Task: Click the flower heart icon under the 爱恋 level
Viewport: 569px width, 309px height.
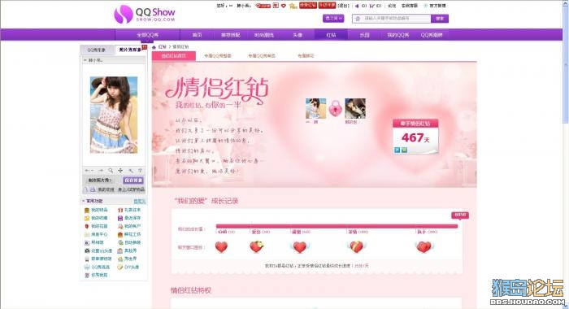Action: click(x=257, y=246)
